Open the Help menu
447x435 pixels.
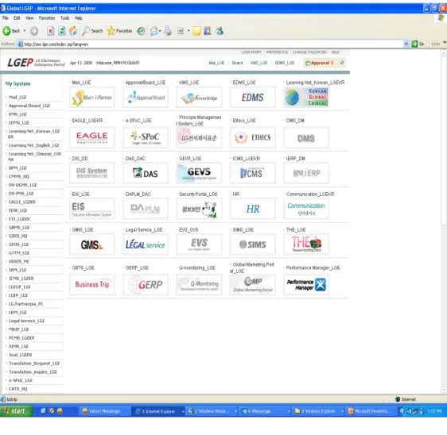[79, 18]
